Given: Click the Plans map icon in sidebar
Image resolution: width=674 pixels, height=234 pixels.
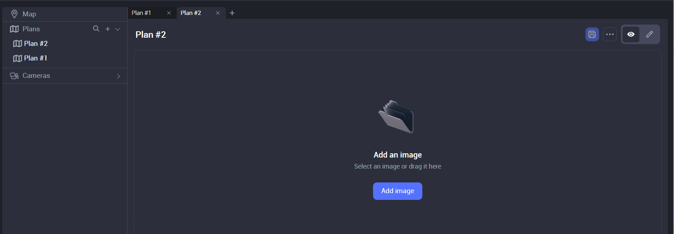Looking at the screenshot, I should click(14, 29).
